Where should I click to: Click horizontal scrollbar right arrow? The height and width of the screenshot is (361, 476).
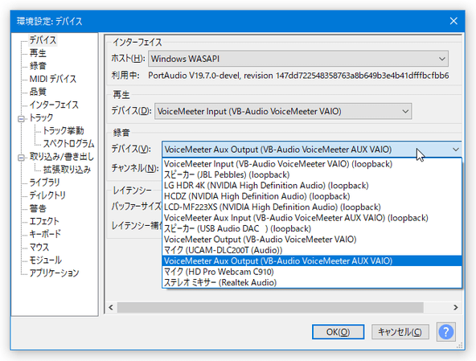pyautogui.click(x=455, y=307)
